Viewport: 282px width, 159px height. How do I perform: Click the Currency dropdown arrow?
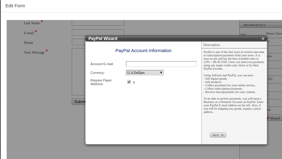(161, 73)
